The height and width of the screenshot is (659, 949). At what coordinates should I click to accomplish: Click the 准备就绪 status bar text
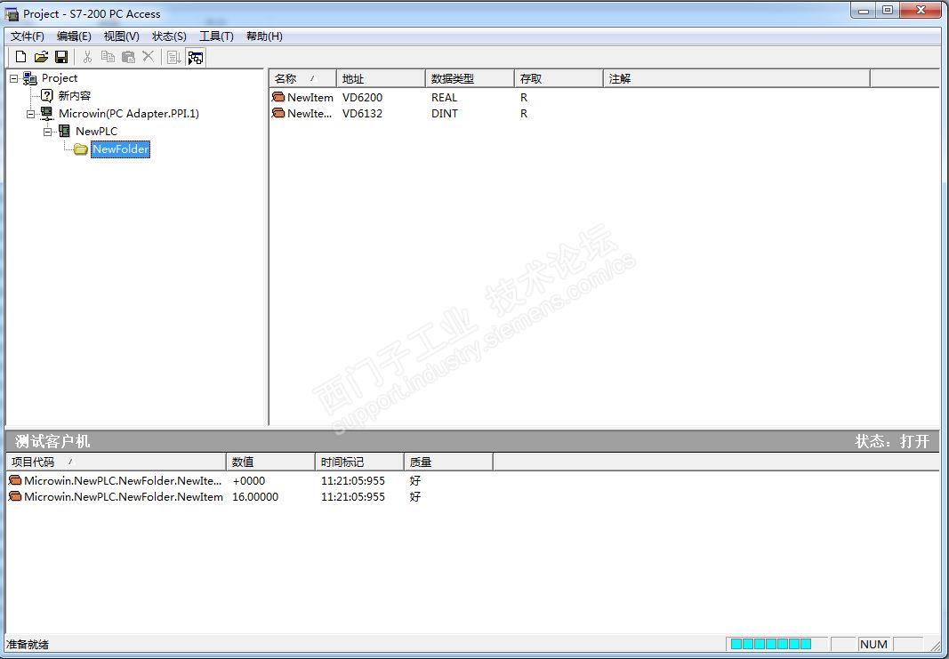pyautogui.click(x=28, y=644)
